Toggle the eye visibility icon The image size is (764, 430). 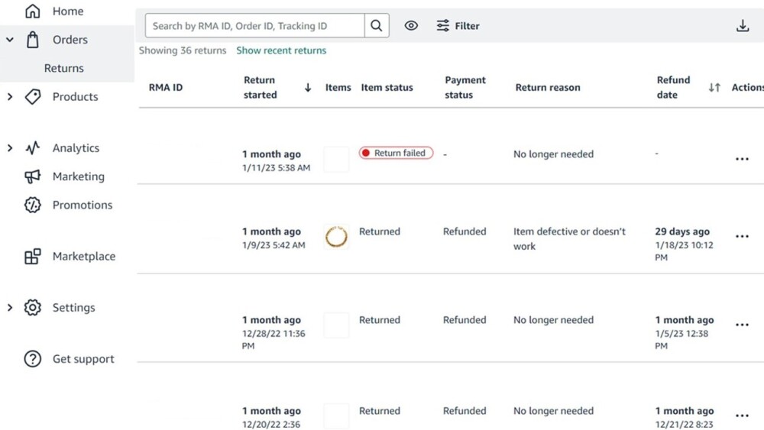411,26
